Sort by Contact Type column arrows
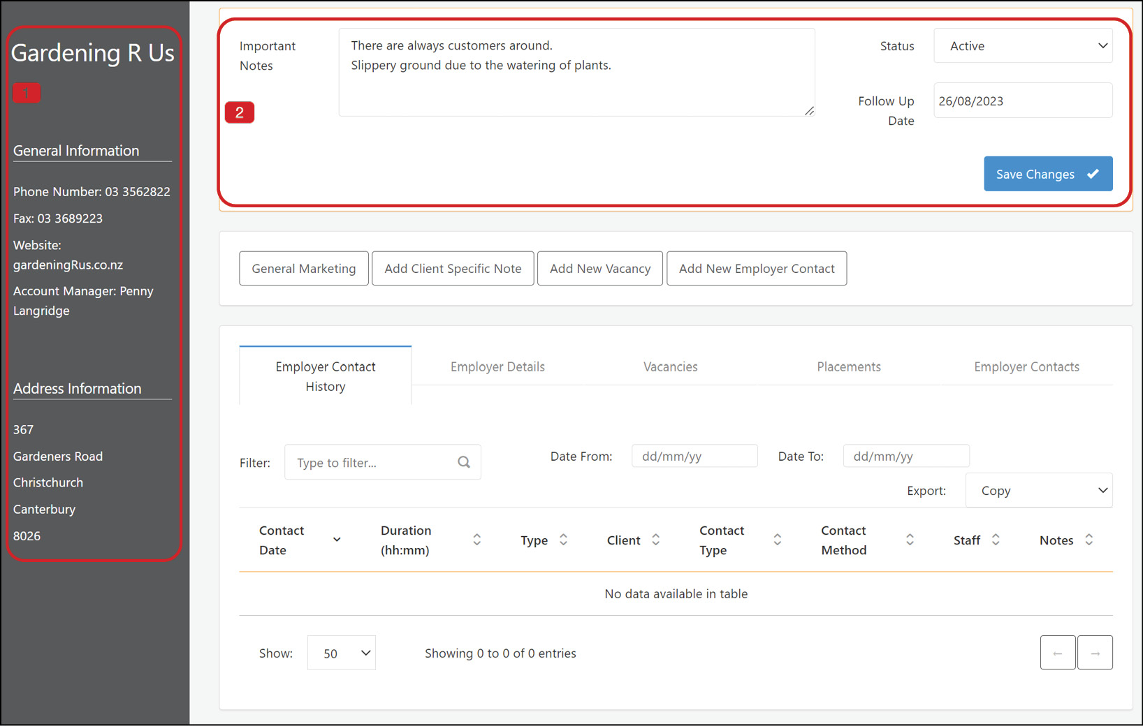Screen dimensions: 1143x726 coord(777,540)
